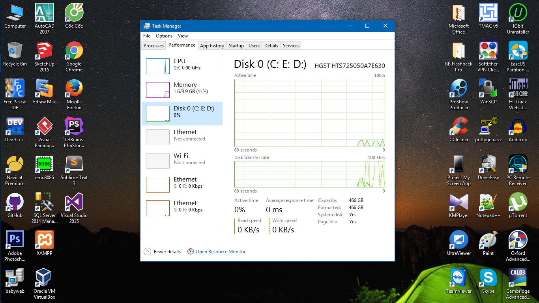Screen dimensions: 539x303
Task: Select the Adobe Photoshop shortcut
Action: pos(15,246)
